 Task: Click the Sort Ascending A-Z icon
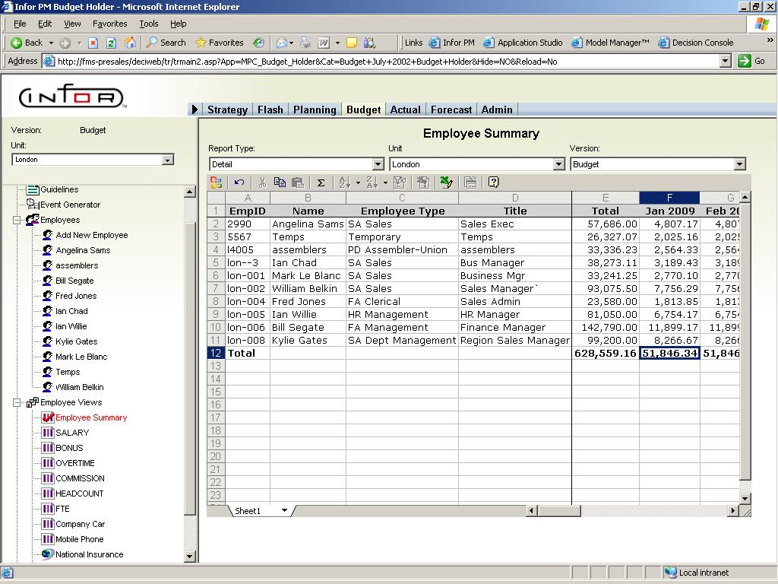pos(345,182)
